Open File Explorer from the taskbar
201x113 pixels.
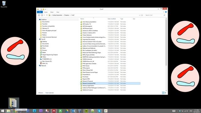click(8, 111)
